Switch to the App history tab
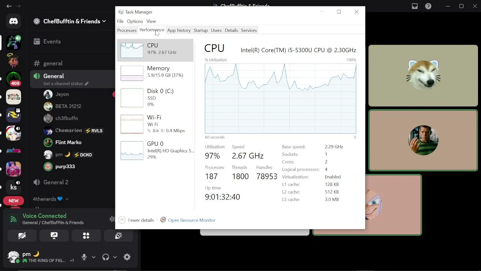 point(179,30)
